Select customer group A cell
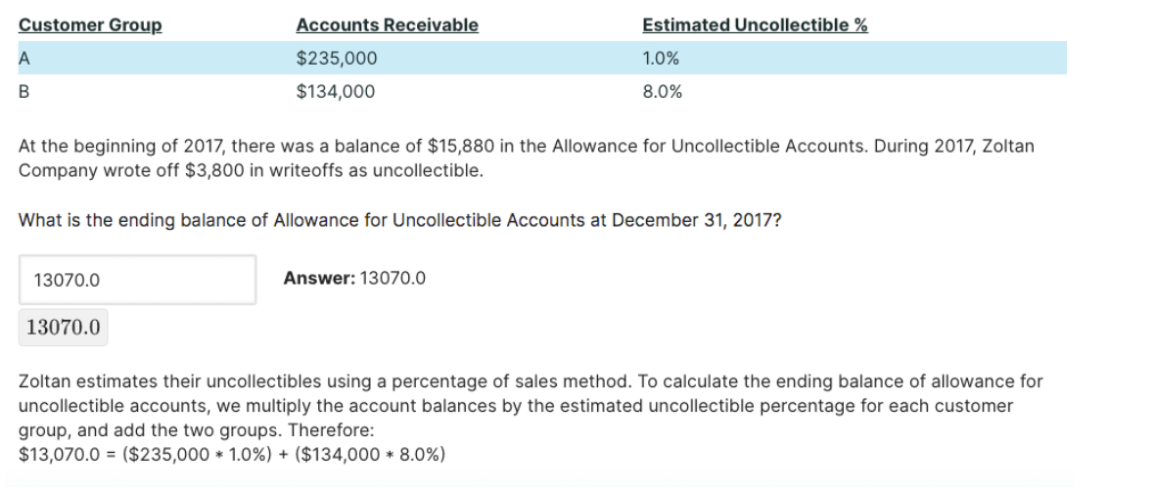The image size is (1154, 491). (x=23, y=59)
